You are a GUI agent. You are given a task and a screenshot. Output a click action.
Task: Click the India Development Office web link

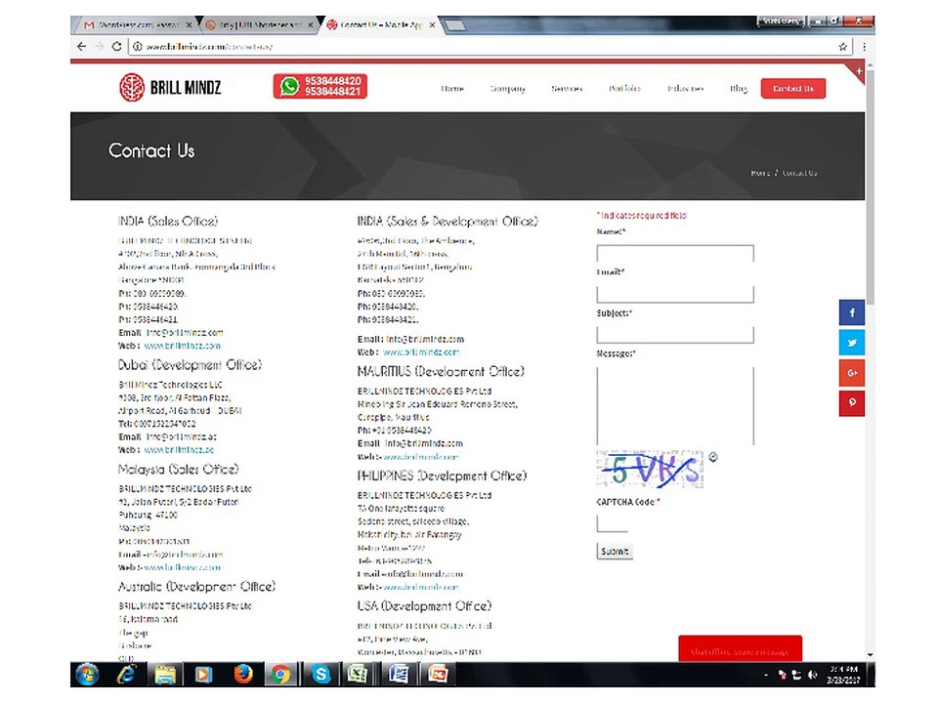click(x=420, y=352)
